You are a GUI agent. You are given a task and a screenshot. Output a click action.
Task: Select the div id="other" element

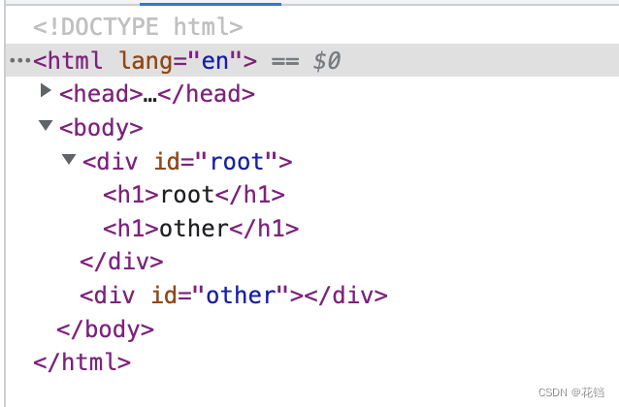click(234, 296)
